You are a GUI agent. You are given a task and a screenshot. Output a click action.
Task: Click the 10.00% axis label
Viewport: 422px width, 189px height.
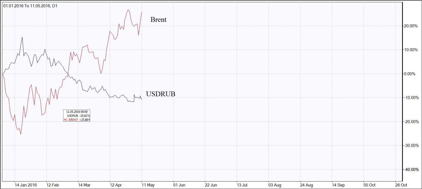(411, 50)
